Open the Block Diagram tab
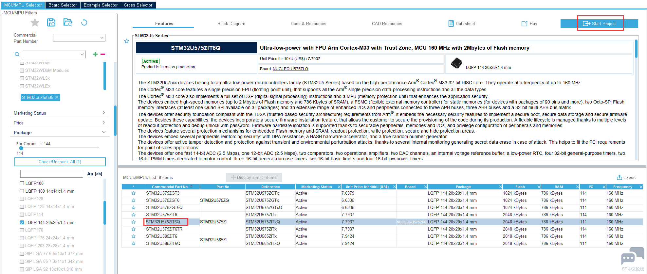 coord(231,24)
